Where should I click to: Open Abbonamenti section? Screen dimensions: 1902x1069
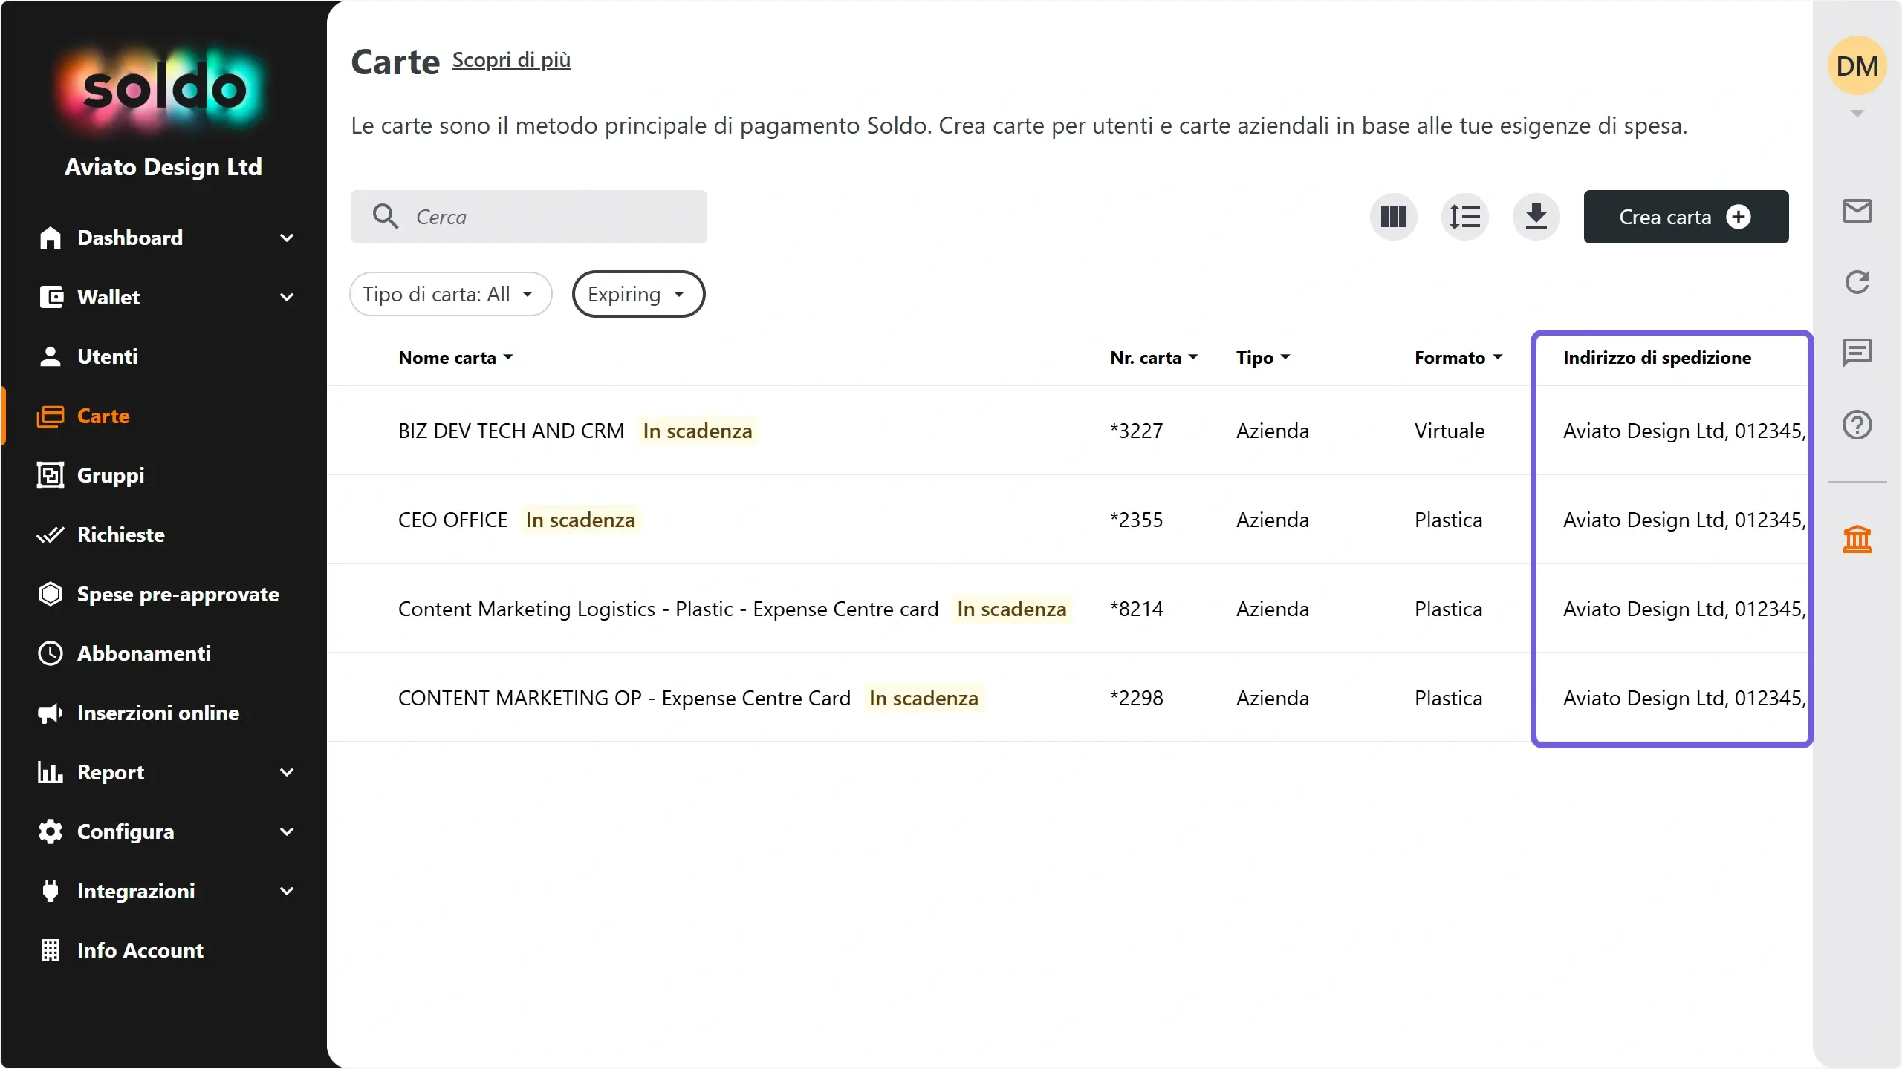(144, 653)
